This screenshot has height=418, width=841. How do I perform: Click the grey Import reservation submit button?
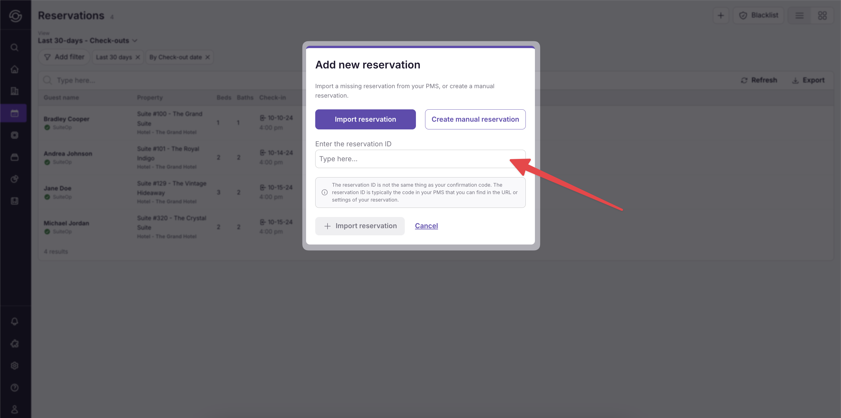click(360, 226)
